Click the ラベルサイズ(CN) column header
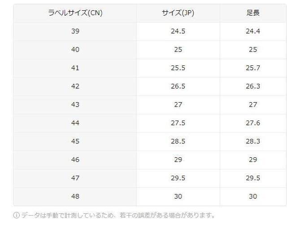287x242 pixels. 75,13
